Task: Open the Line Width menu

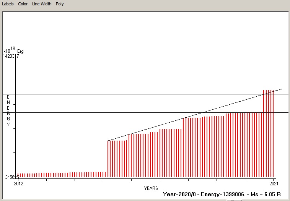Action: pyautogui.click(x=41, y=4)
